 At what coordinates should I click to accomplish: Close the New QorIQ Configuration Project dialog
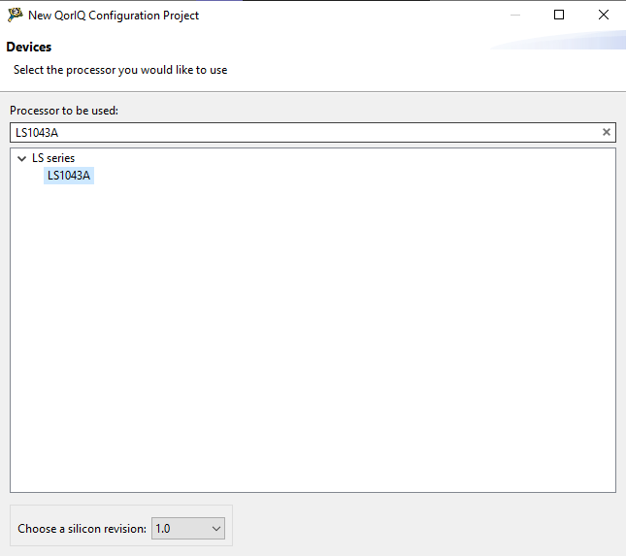coord(604,16)
